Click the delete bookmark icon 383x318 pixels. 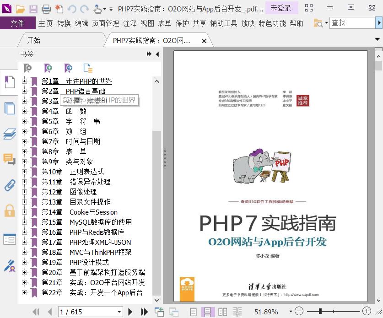27,68
